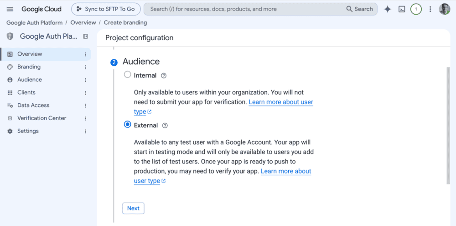Open the three-dot menu next to Branding
This screenshot has width=456, height=226.
[86, 67]
